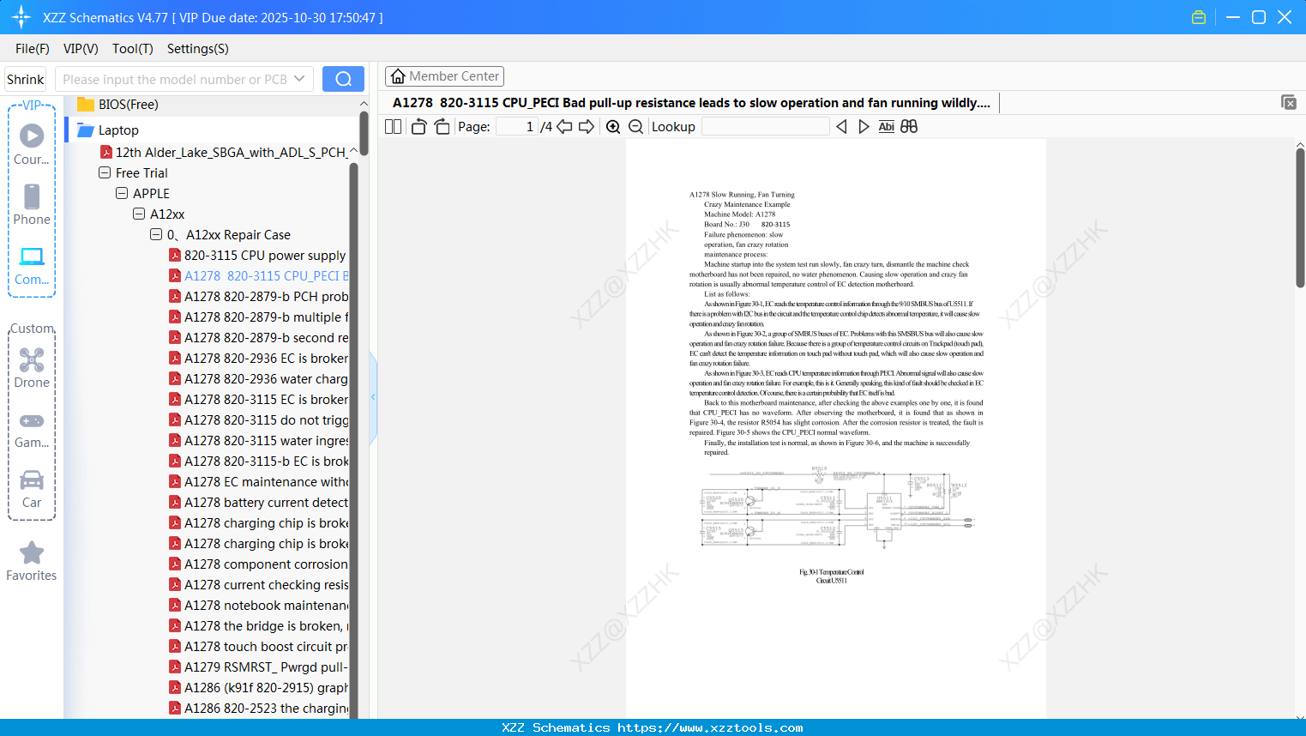The width and height of the screenshot is (1306, 736).
Task: Open A1278 battery current detect file
Action: [x=258, y=502]
